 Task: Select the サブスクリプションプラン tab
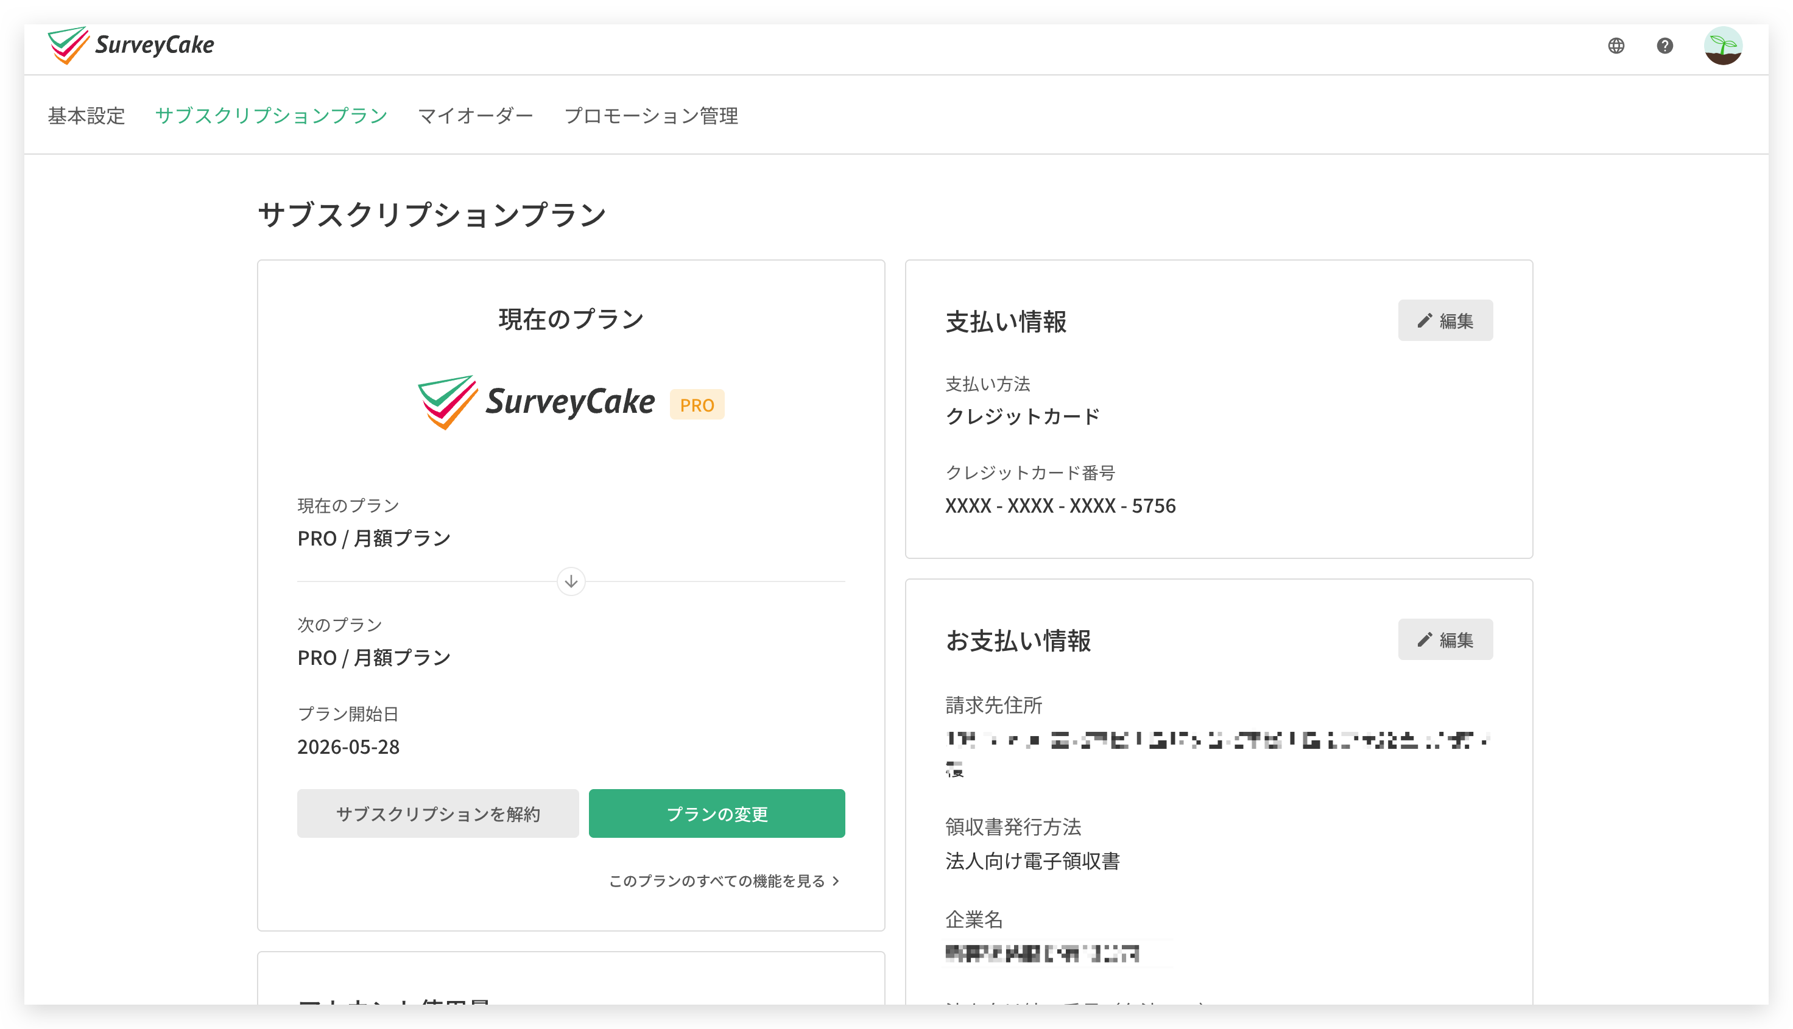(272, 116)
